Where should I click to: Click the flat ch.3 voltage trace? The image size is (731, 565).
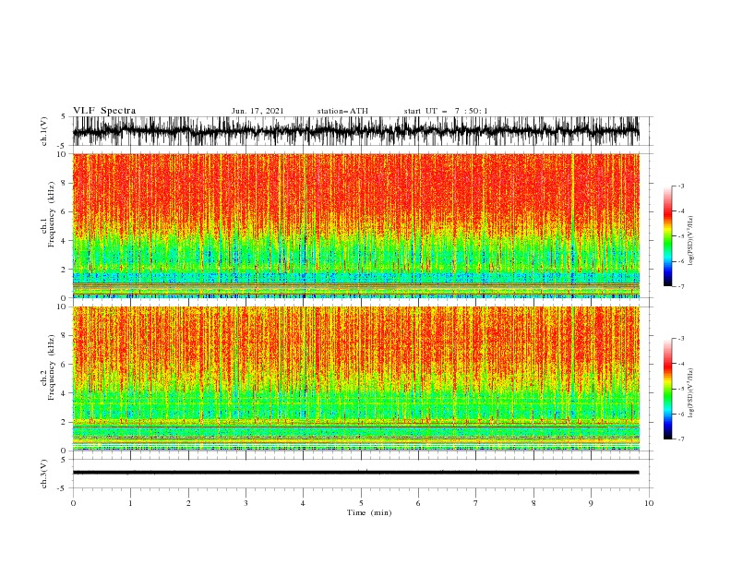click(x=355, y=473)
